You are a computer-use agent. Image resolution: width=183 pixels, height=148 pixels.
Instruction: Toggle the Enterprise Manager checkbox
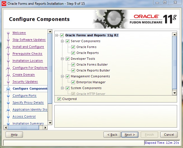click(x=73, y=82)
